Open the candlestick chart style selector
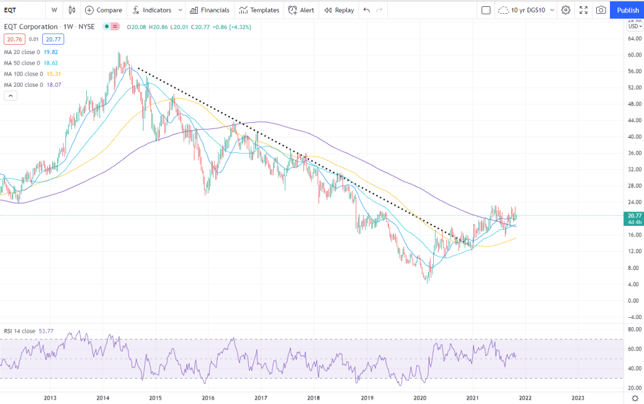The width and height of the screenshot is (644, 404). tap(72, 10)
